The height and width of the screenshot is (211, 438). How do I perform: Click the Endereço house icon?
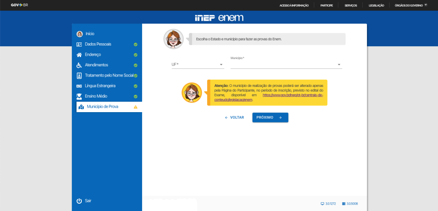[x=79, y=55]
